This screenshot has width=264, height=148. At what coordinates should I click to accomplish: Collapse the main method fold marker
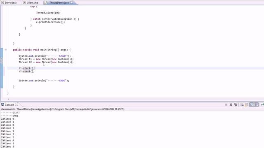5,50
